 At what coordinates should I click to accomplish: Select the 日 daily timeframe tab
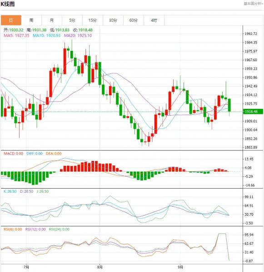11,20
